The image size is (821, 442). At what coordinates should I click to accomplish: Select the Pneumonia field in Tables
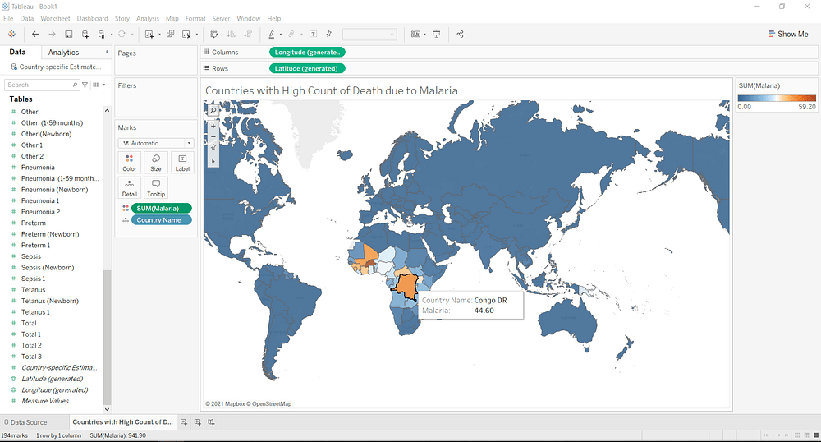pos(38,168)
